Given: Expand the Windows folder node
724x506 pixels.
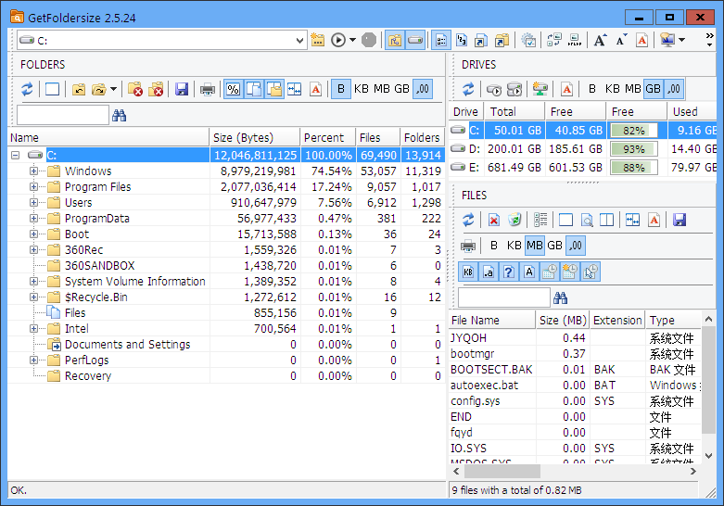Looking at the screenshot, I should (x=33, y=171).
